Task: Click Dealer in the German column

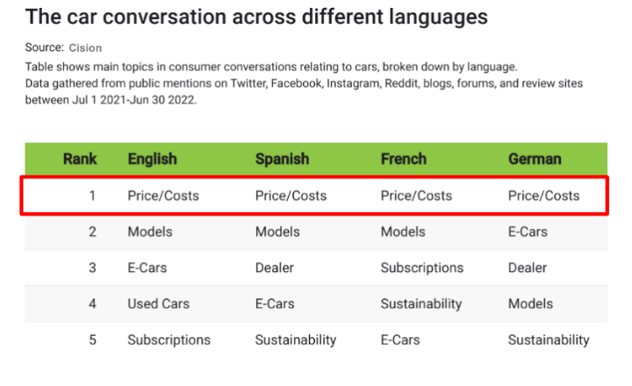Action: point(528,268)
